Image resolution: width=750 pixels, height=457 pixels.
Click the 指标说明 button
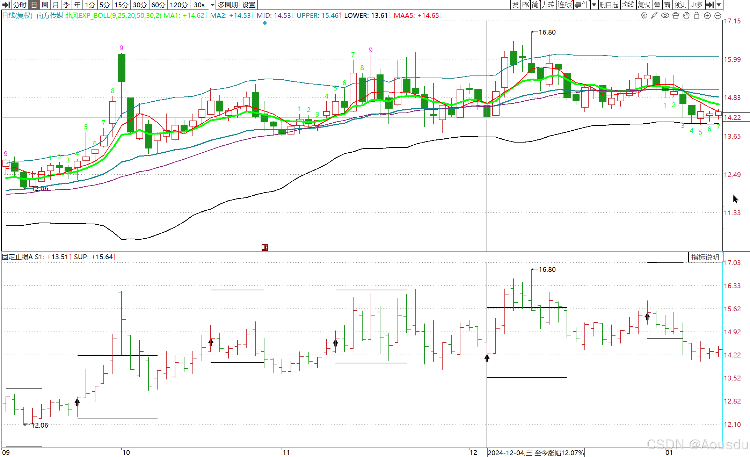[x=705, y=257]
